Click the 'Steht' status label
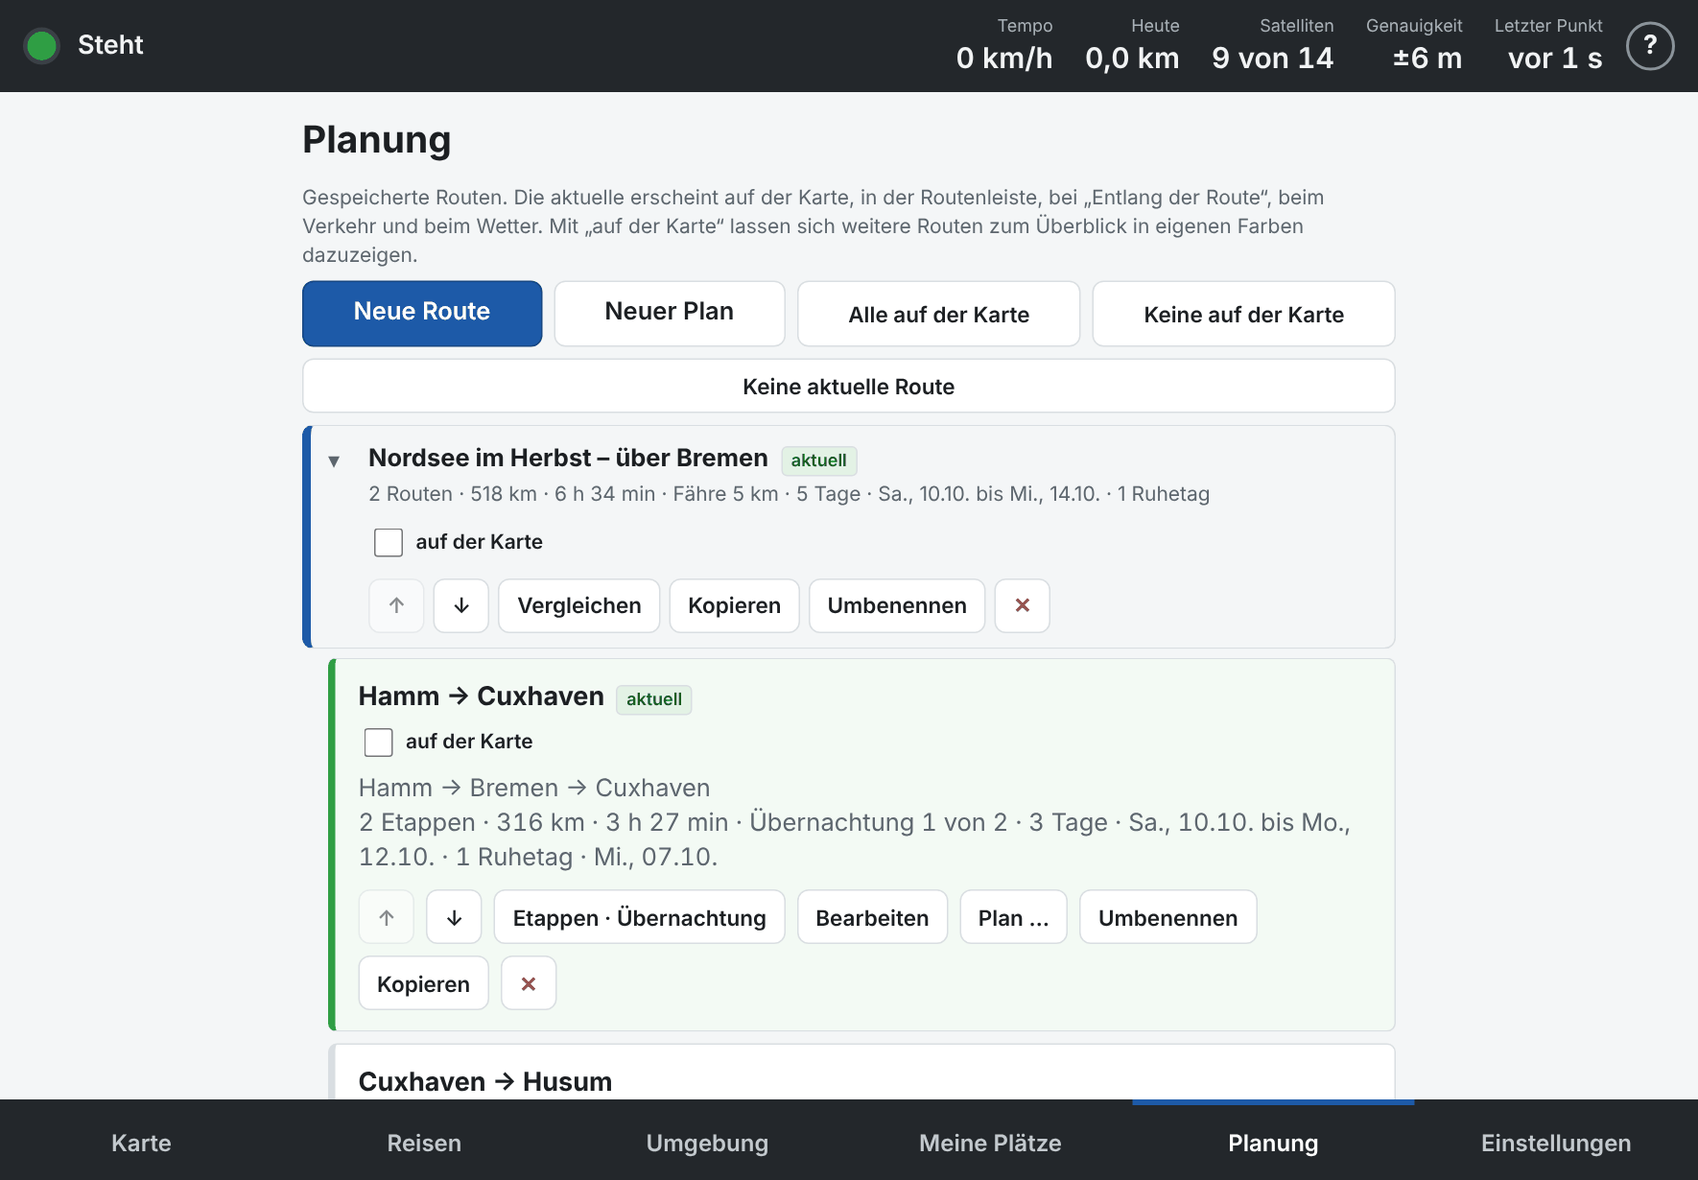This screenshot has height=1180, width=1698. click(110, 45)
